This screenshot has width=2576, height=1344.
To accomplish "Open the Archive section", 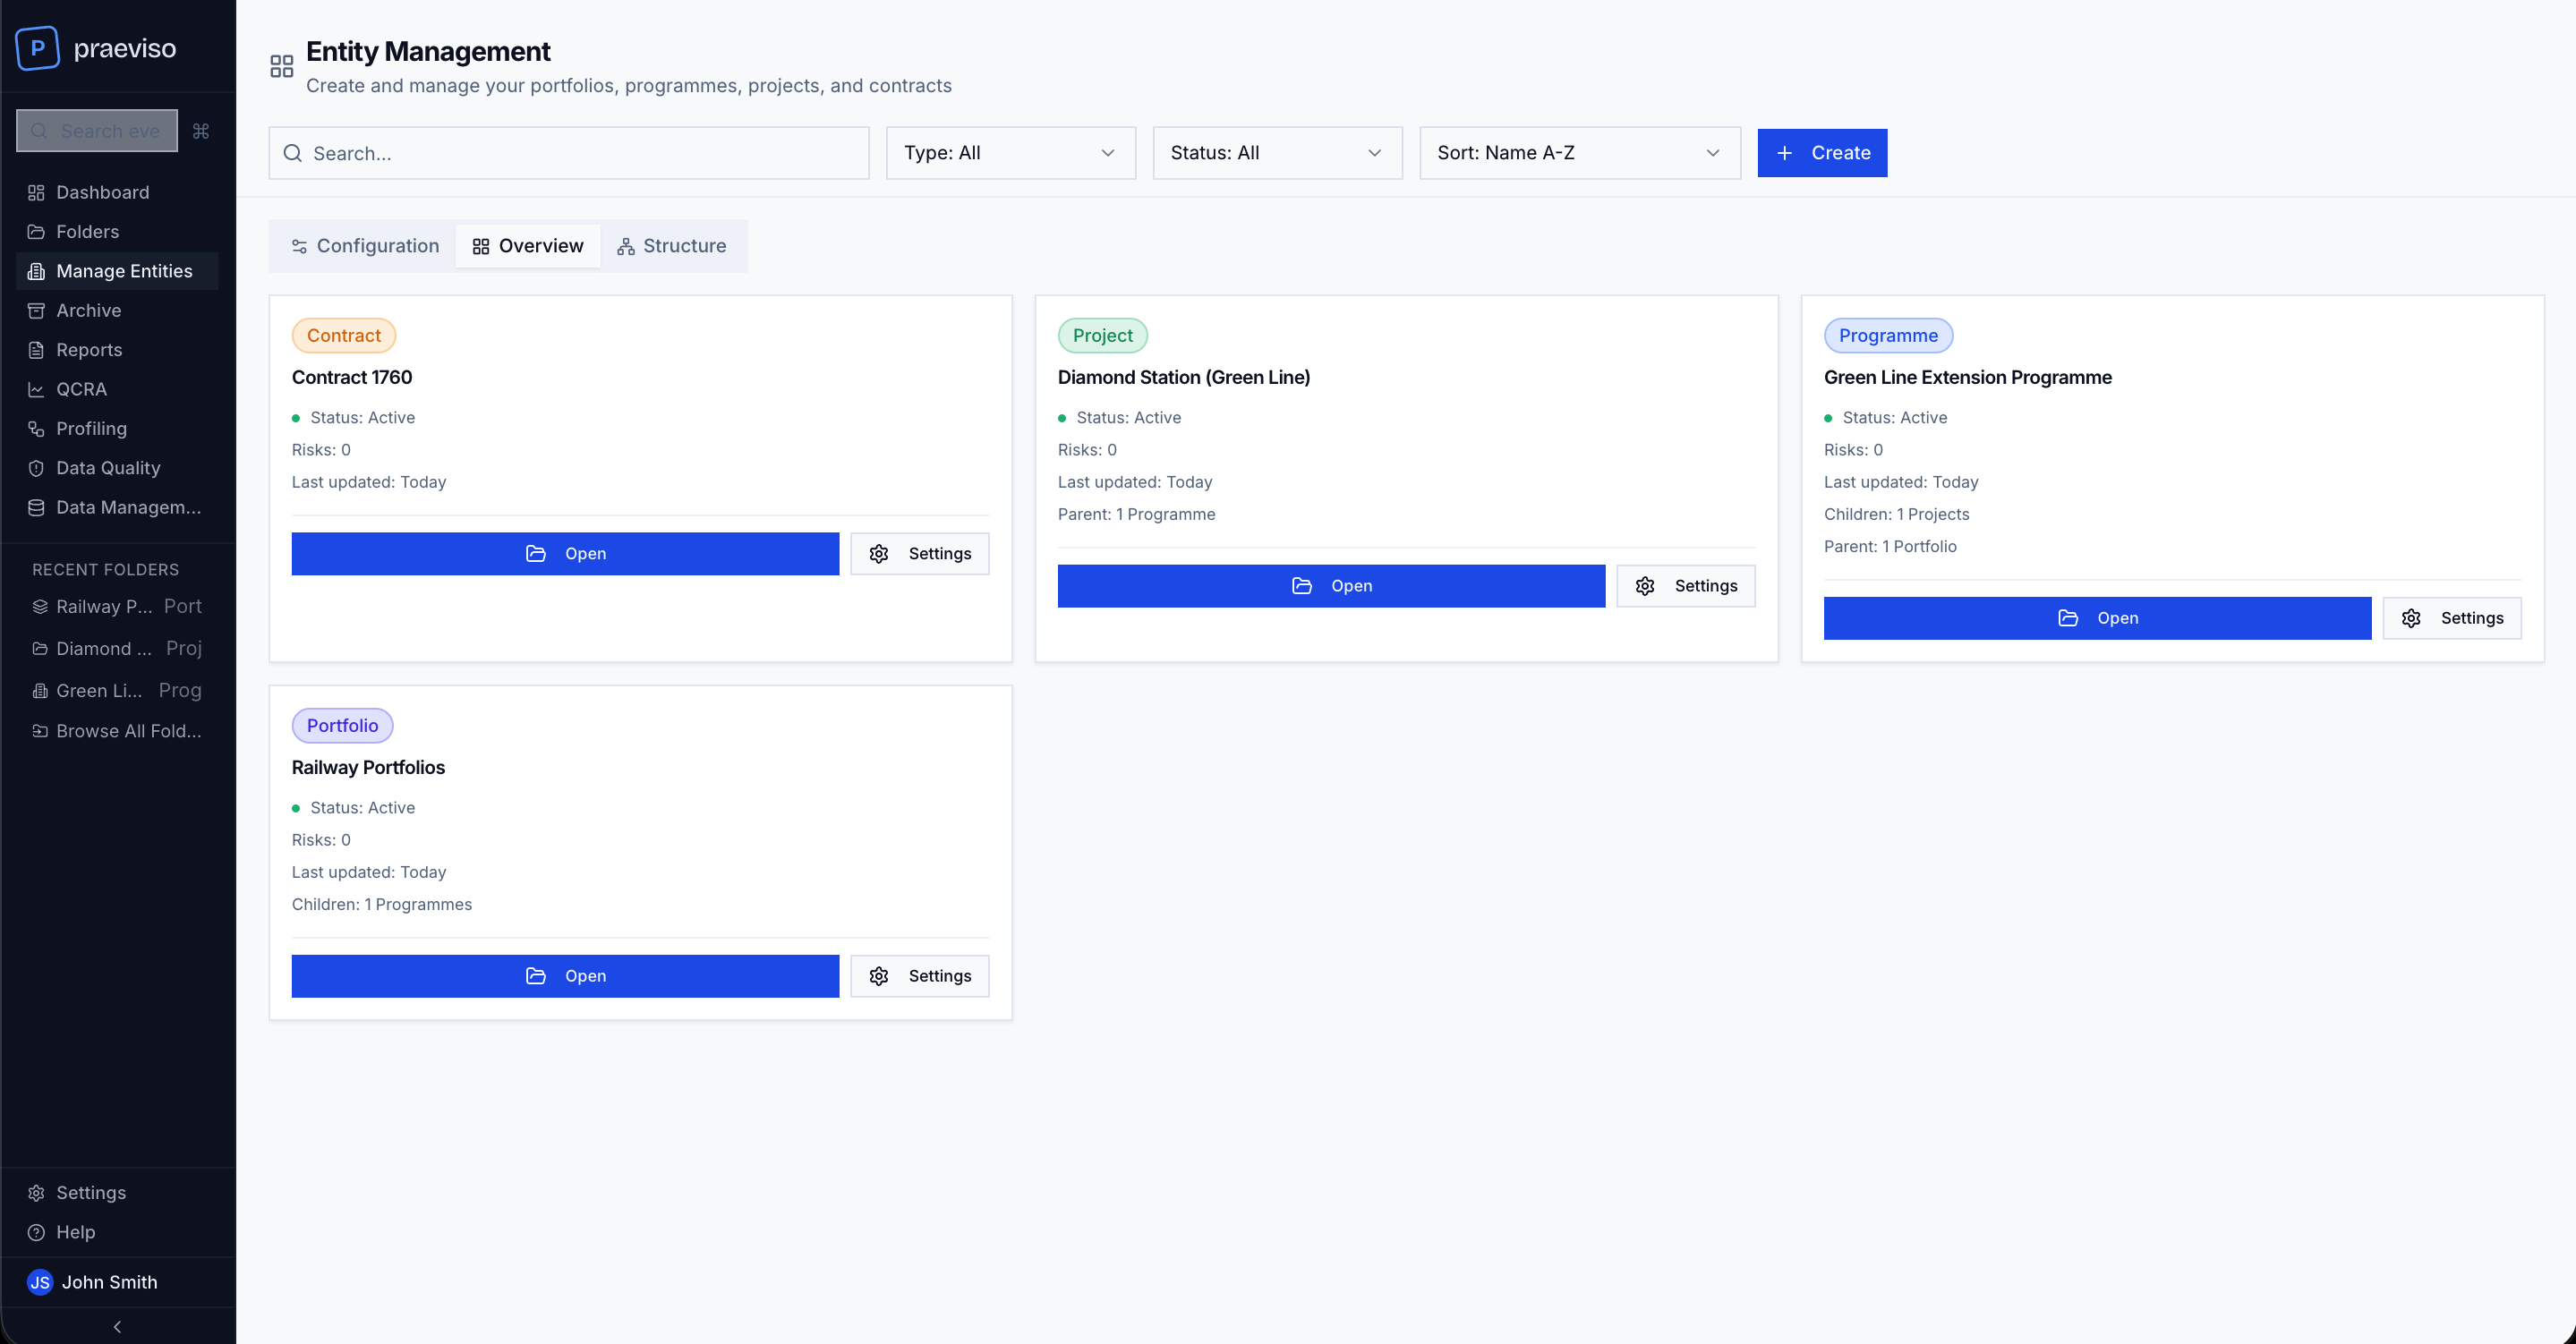I will pyautogui.click(x=89, y=310).
